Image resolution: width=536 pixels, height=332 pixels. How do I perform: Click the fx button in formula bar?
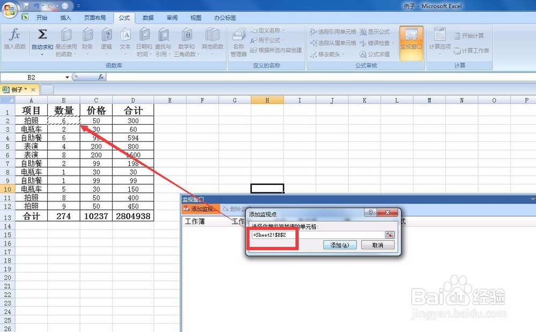[x=101, y=77]
